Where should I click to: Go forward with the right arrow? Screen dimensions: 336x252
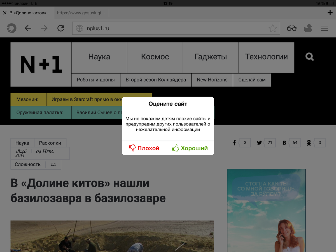point(44,28)
